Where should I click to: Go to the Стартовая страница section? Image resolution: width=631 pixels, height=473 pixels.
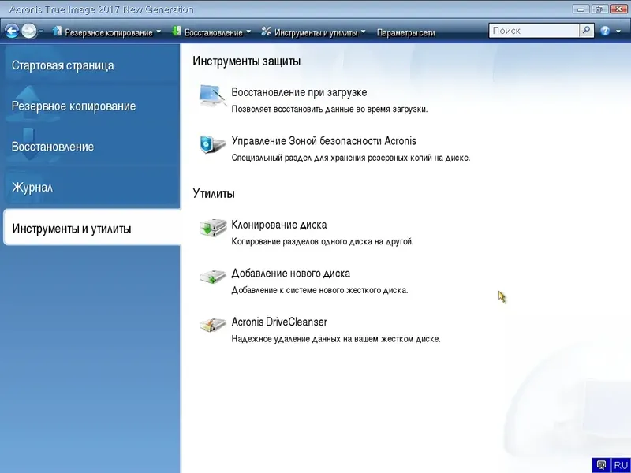[57, 65]
